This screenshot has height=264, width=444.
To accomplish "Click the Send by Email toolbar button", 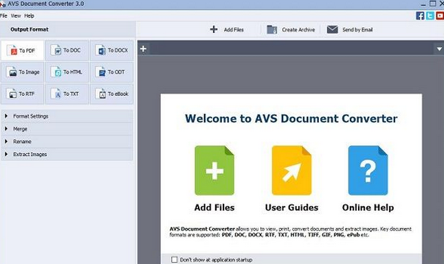I will point(350,30).
